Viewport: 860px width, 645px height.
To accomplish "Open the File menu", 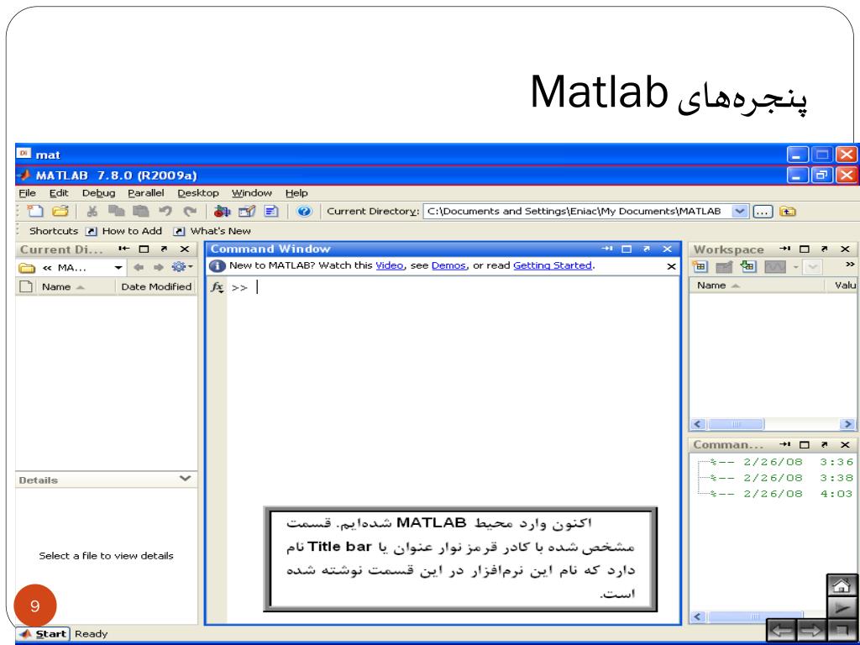I will click(x=27, y=193).
